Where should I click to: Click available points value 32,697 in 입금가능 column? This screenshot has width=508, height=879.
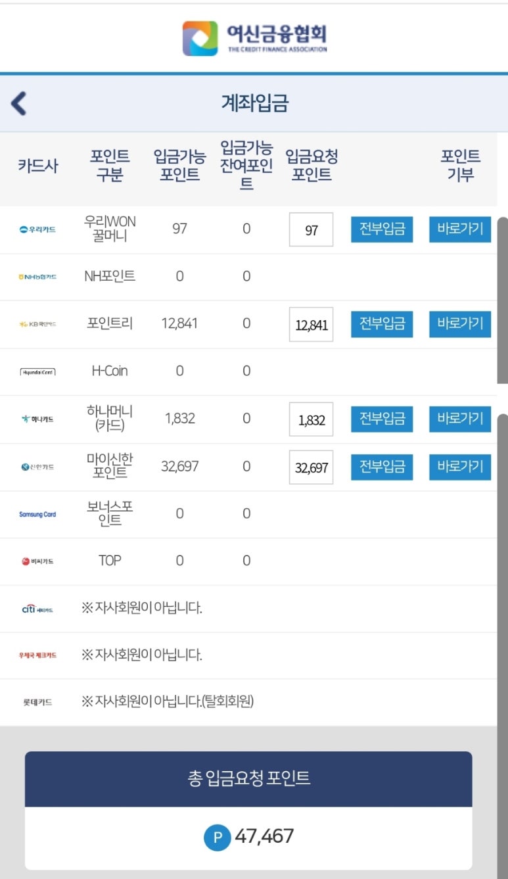[x=179, y=466]
